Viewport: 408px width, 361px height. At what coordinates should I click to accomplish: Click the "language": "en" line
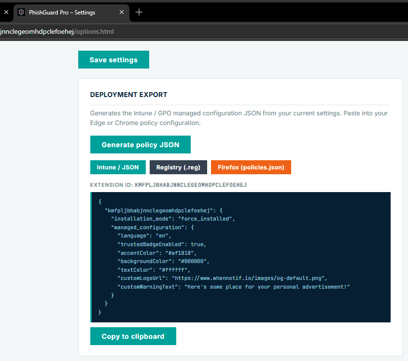(x=144, y=236)
